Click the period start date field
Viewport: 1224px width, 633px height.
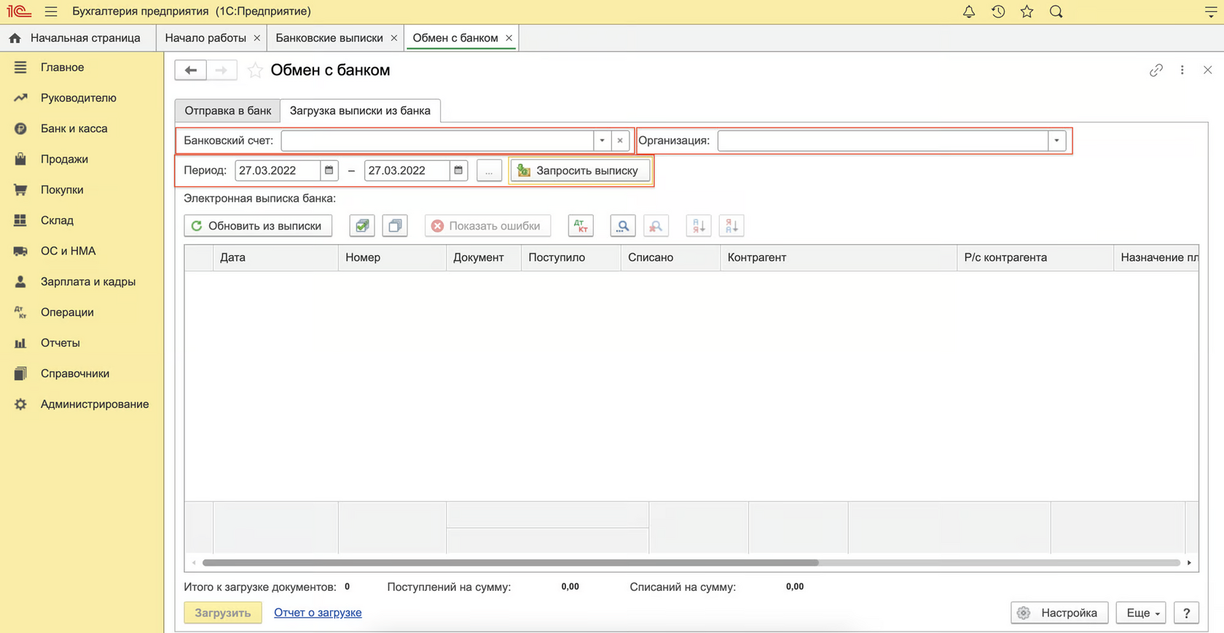[278, 170]
